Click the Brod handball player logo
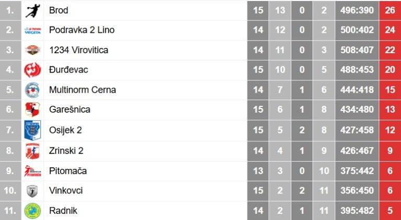This screenshot has height=220, width=401. (32, 11)
